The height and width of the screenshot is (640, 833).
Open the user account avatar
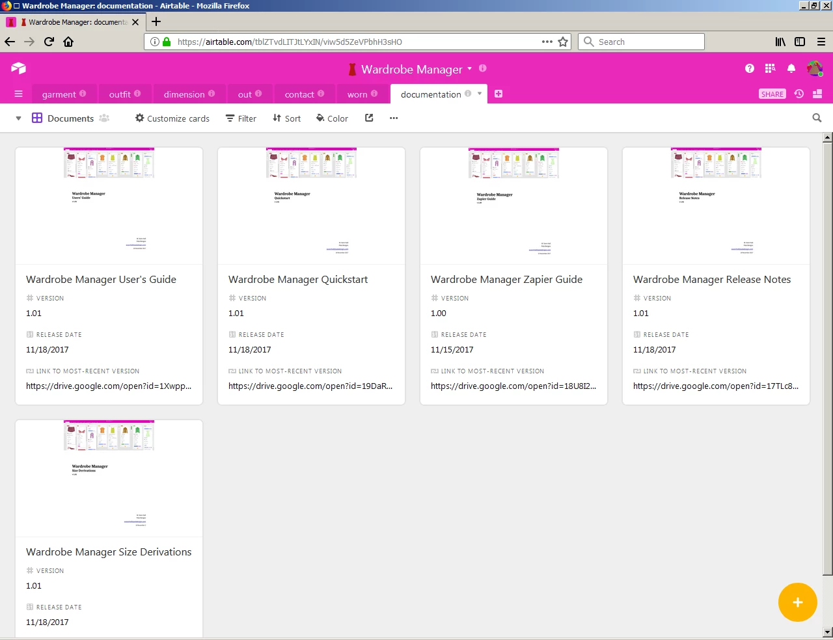pos(815,68)
